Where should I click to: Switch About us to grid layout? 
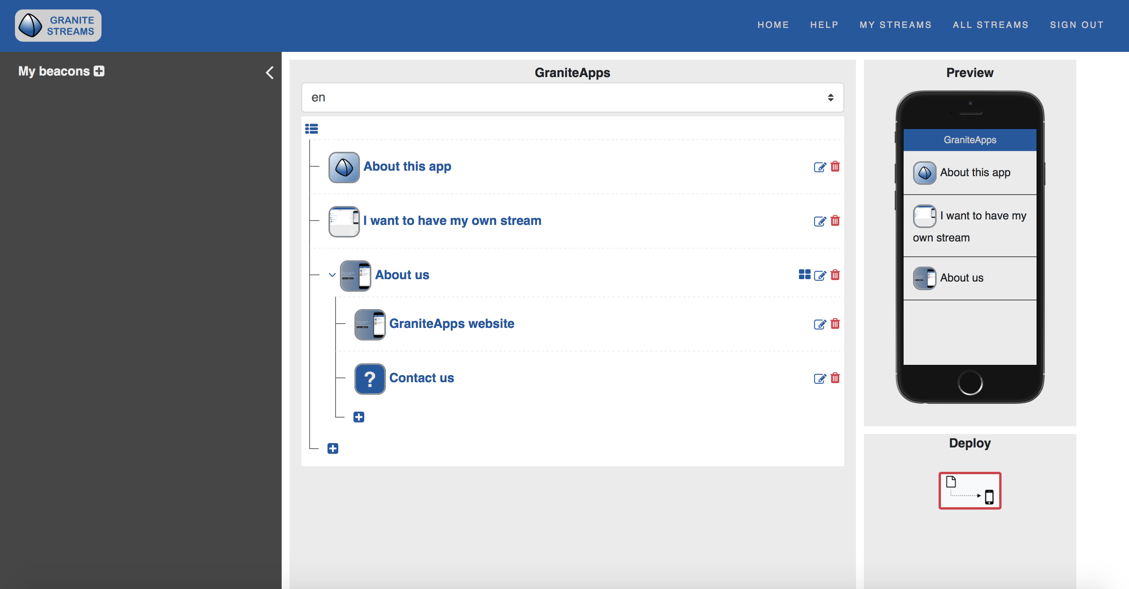click(x=805, y=274)
